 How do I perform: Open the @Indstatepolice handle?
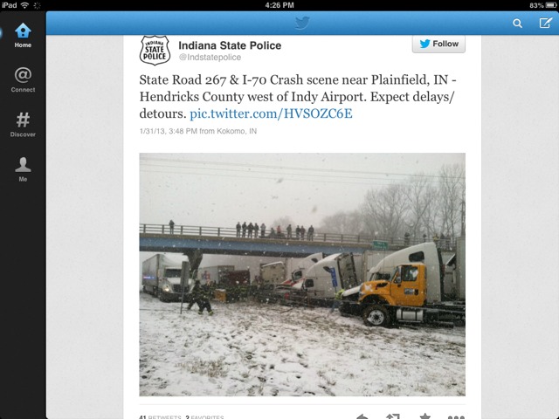(x=210, y=58)
